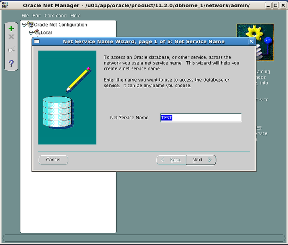Image resolution: width=288 pixels, height=245 pixels.
Task: Open the Help menu
Action: (x=76, y=16)
